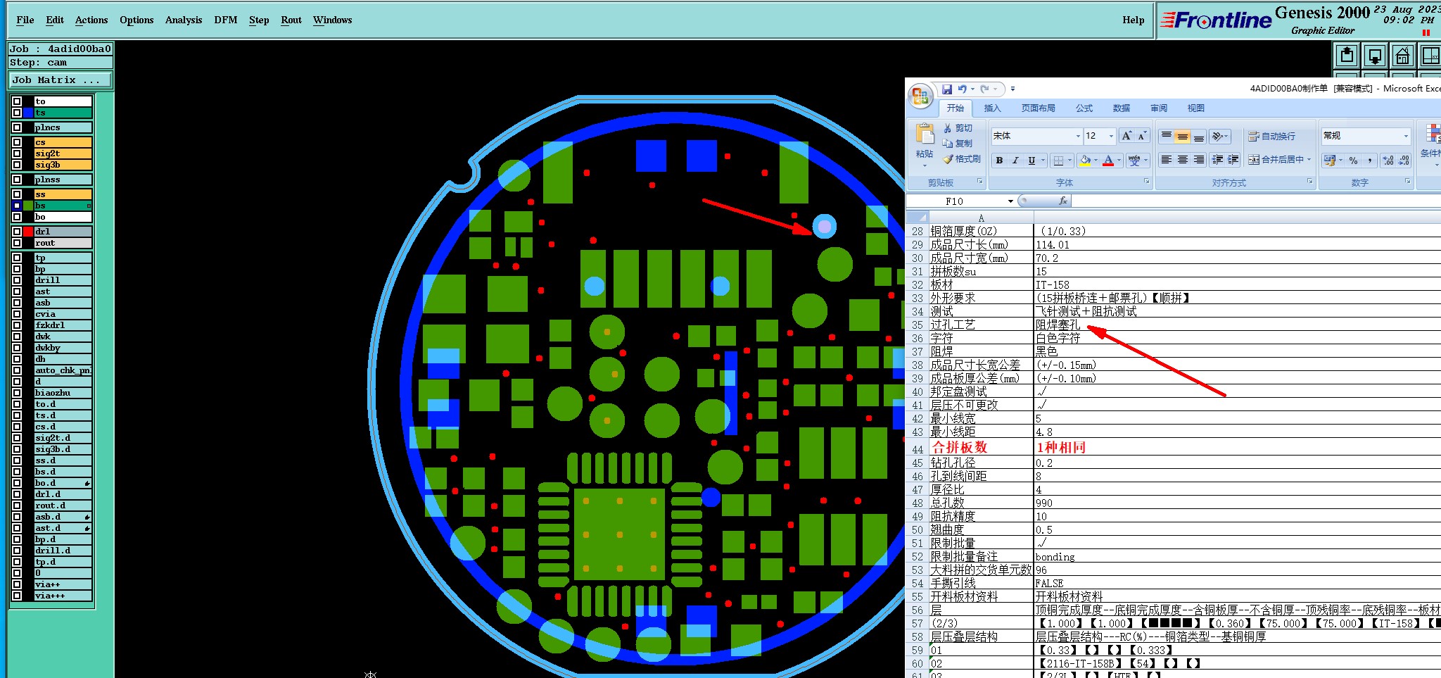
Task: Align text to bottom
Action: tap(1199, 136)
